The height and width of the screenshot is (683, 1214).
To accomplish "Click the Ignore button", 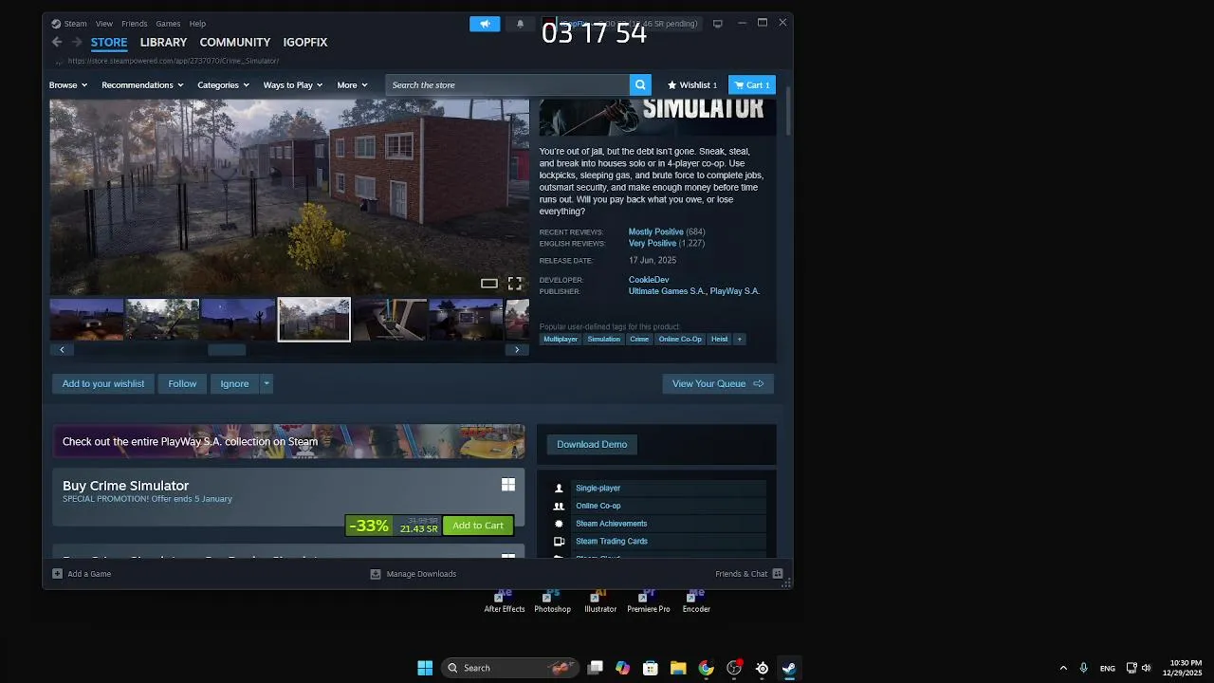I will coord(234,383).
